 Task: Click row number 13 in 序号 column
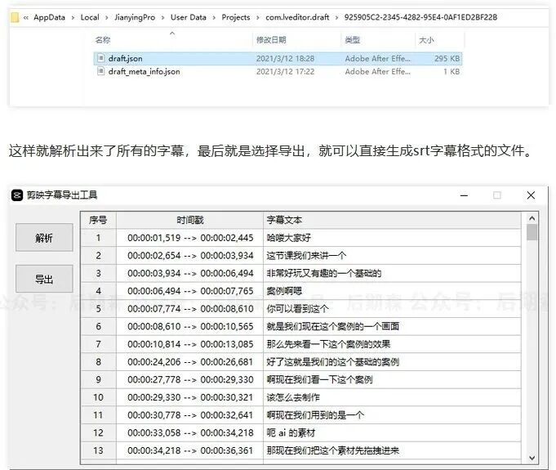point(98,451)
